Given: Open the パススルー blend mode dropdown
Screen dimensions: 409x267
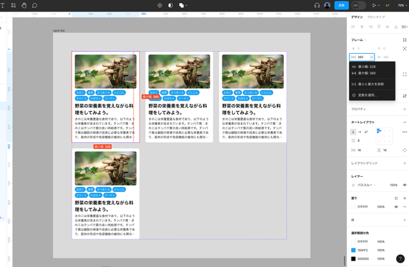Looking at the screenshot, I should coord(369,185).
